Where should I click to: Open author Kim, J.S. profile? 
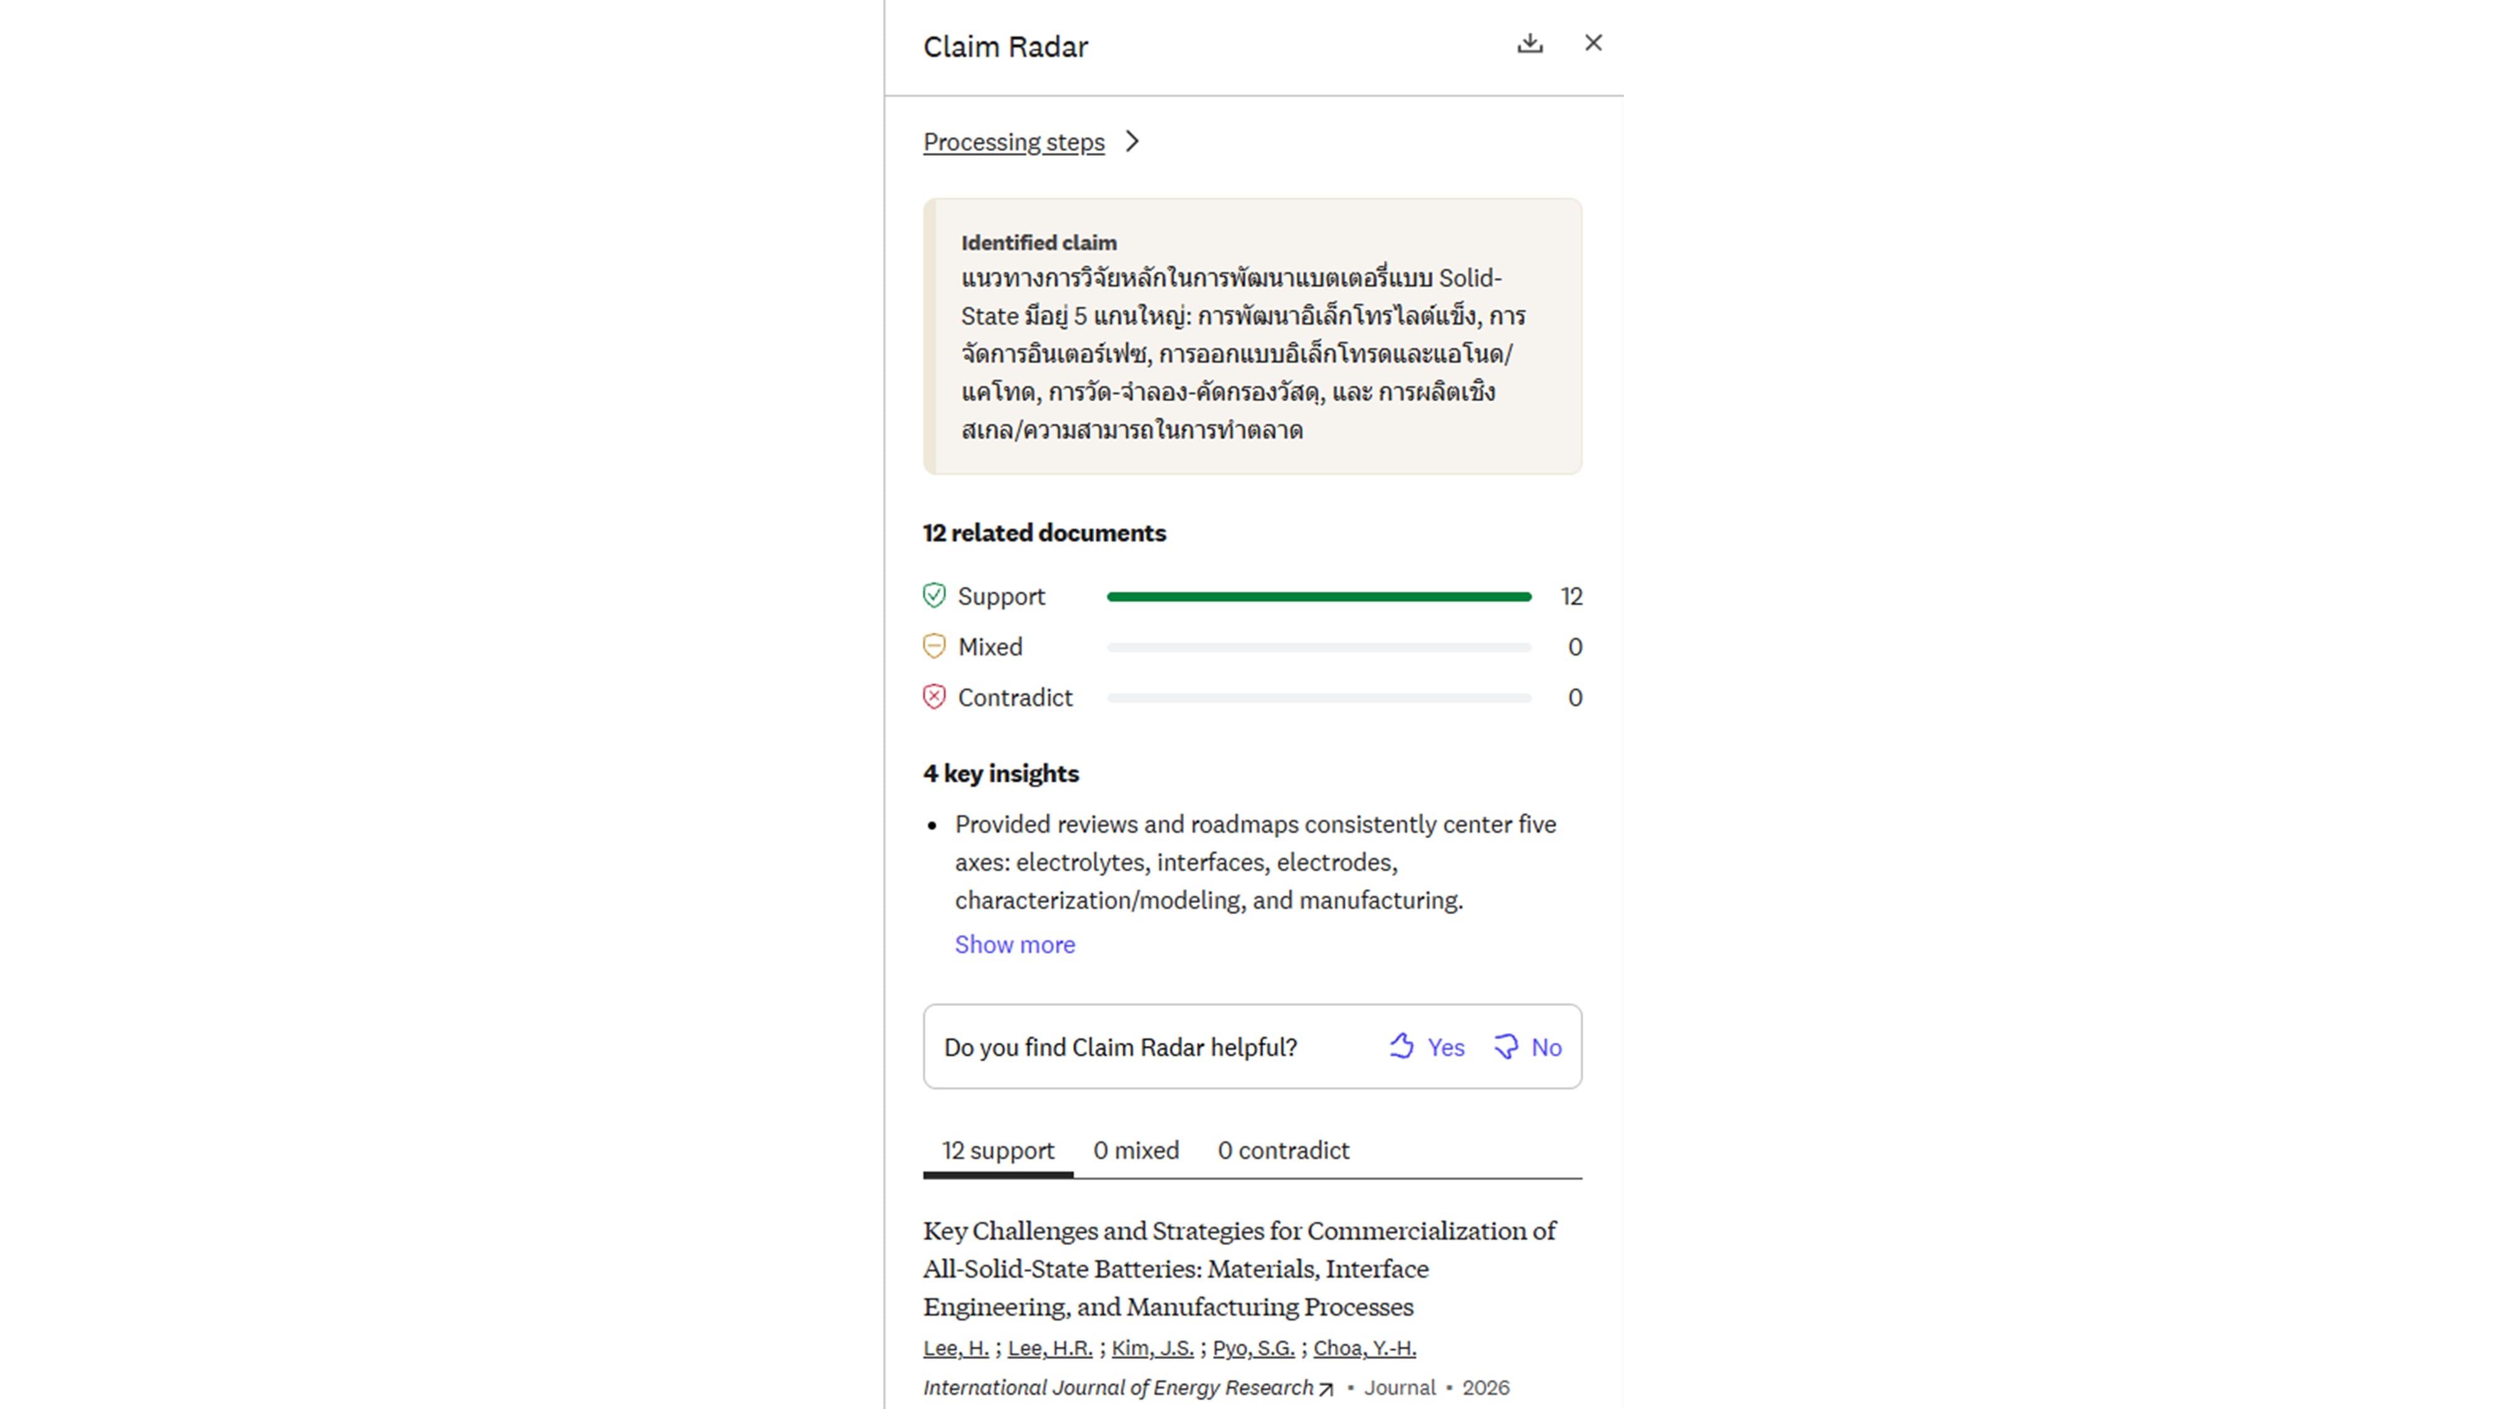click(1152, 1348)
